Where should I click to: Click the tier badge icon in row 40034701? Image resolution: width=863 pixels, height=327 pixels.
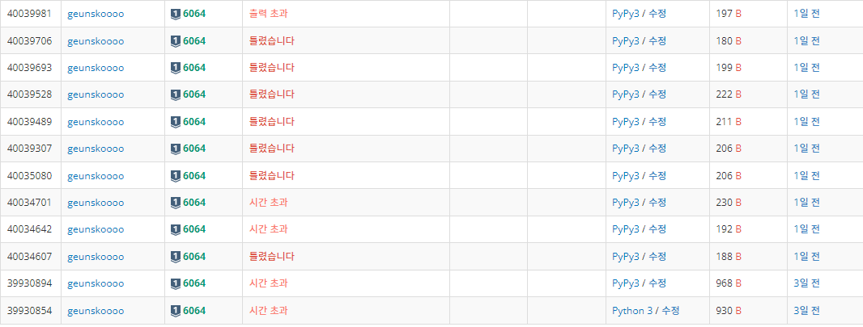176,203
